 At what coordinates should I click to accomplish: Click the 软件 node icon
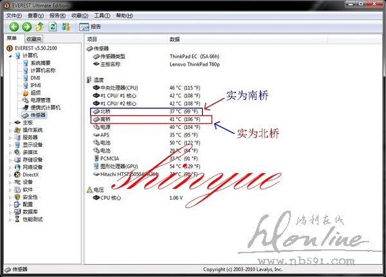pos(17,189)
